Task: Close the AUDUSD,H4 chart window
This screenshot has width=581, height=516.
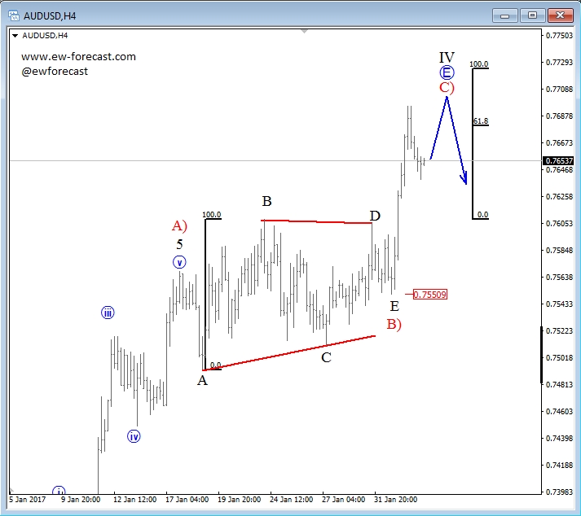Action: click(x=560, y=16)
